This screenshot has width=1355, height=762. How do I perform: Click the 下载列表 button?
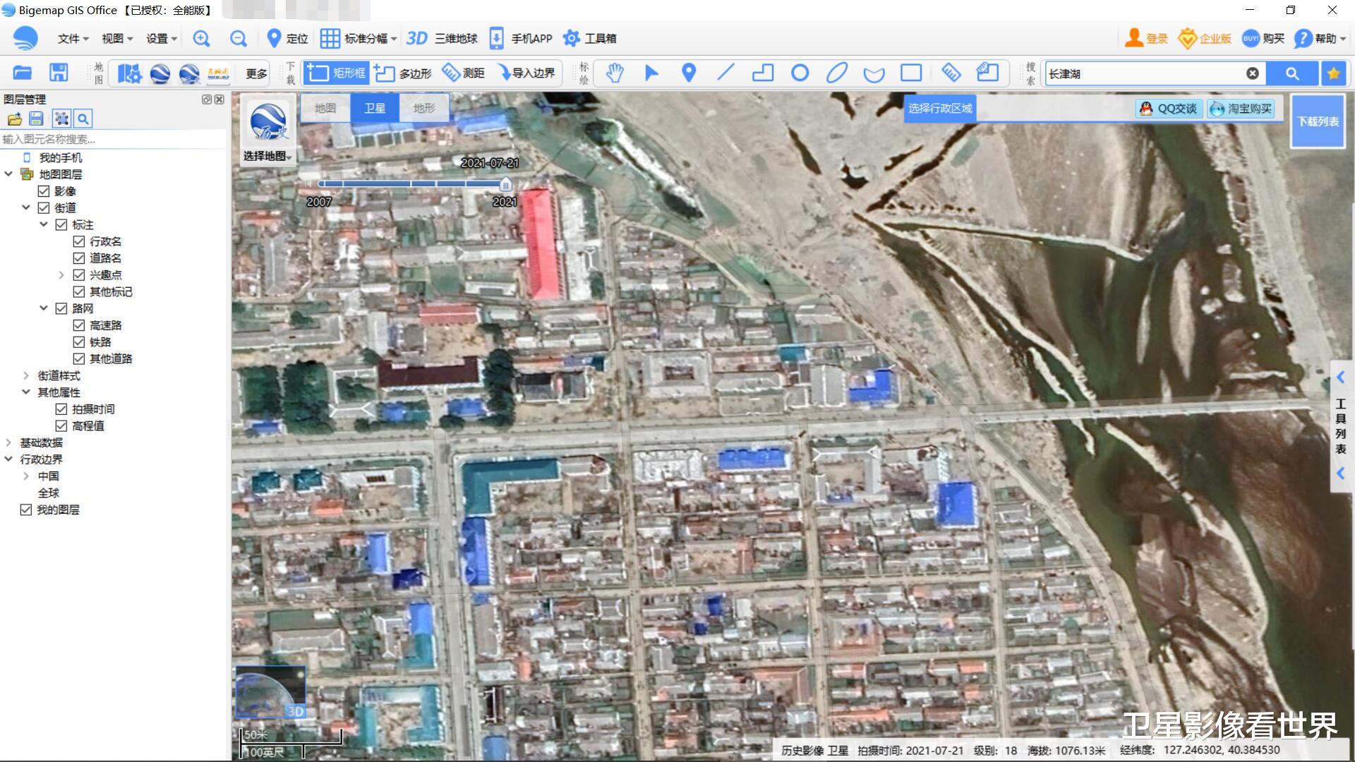1317,121
